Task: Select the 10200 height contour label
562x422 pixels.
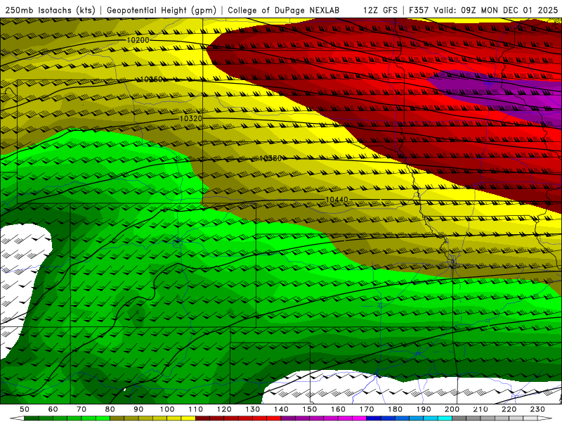Action: click(138, 40)
